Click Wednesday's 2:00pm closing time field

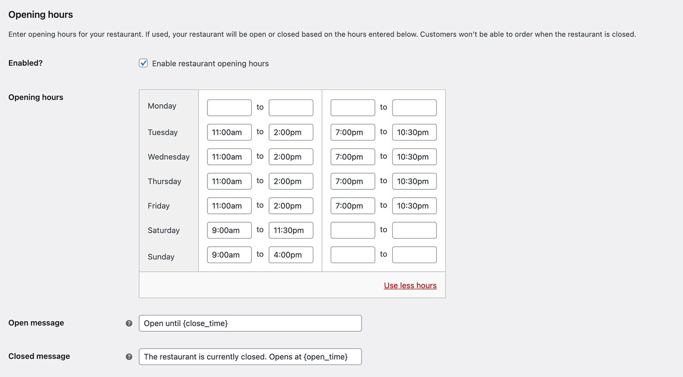(x=291, y=156)
